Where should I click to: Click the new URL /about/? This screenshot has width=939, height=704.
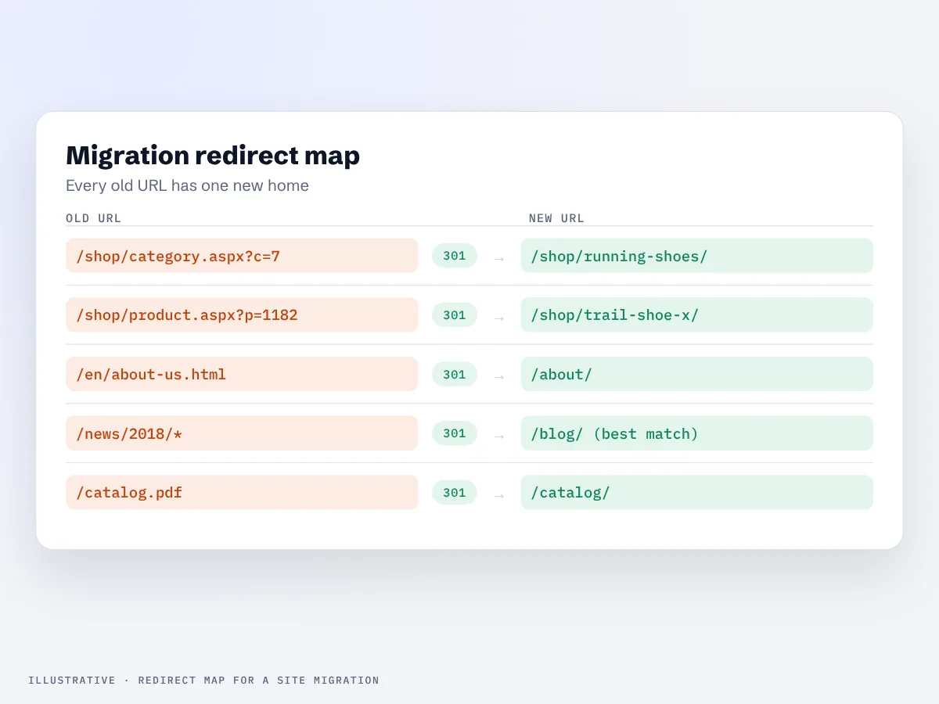pos(697,374)
